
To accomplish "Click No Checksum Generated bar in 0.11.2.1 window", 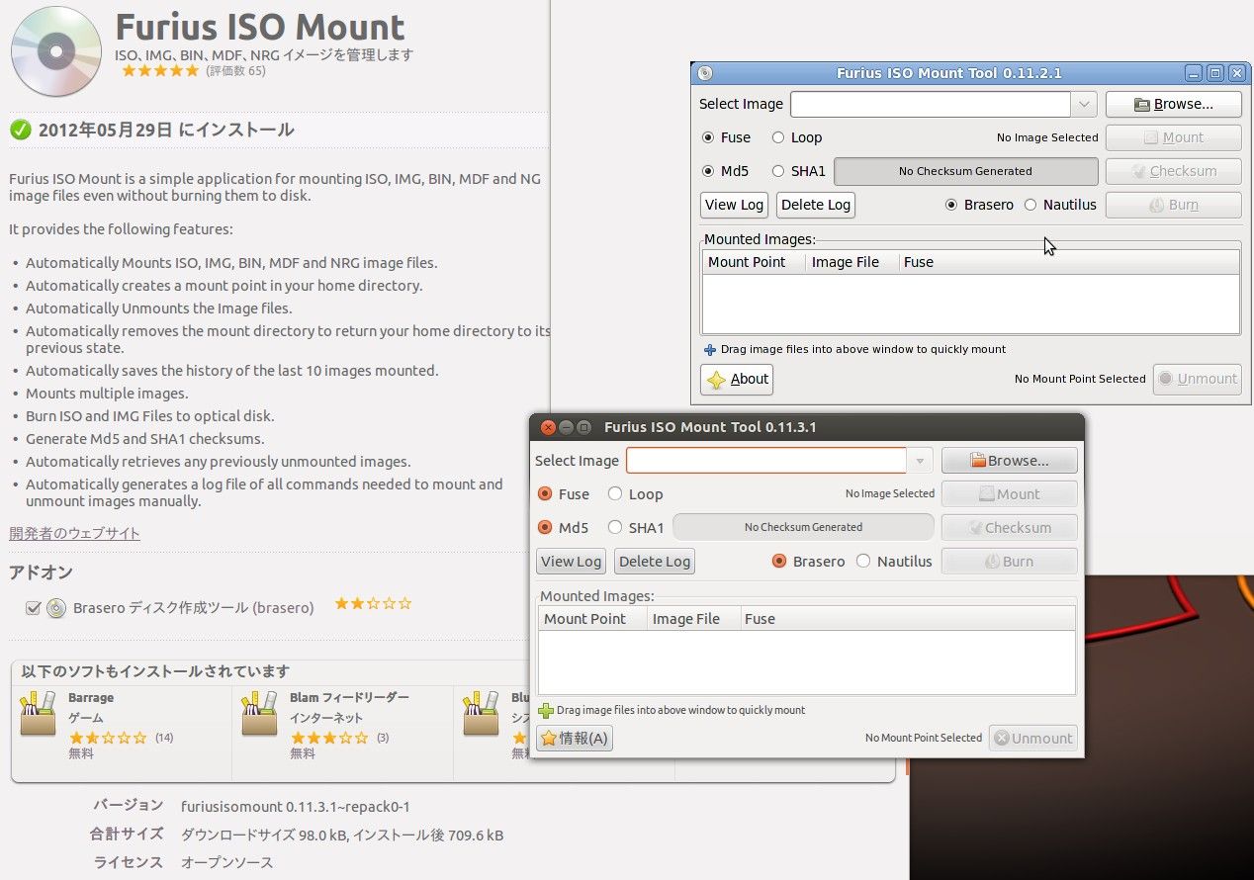I will tap(965, 171).
